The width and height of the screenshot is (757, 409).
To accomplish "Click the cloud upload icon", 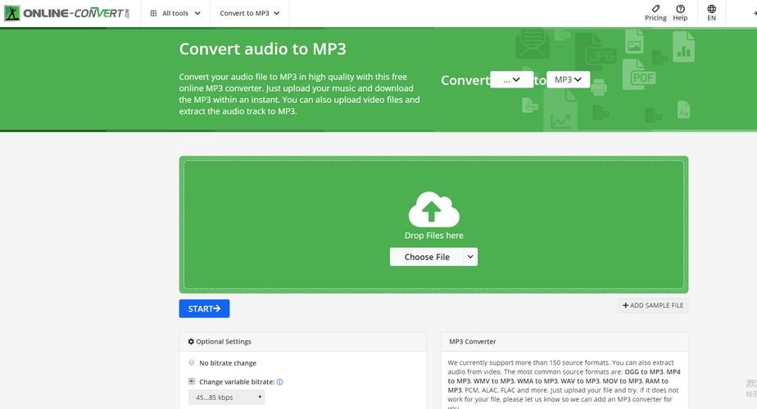I will pyautogui.click(x=433, y=209).
